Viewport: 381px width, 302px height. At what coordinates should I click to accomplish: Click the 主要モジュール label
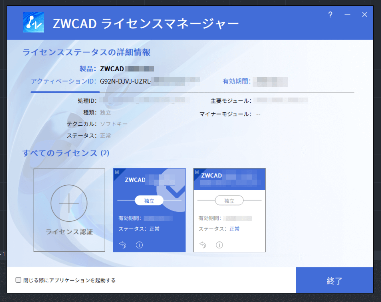(231, 101)
